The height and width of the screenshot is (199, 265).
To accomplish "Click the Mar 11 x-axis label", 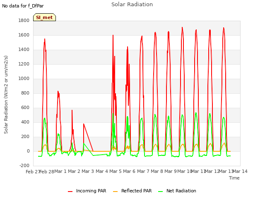I will (198, 171).
